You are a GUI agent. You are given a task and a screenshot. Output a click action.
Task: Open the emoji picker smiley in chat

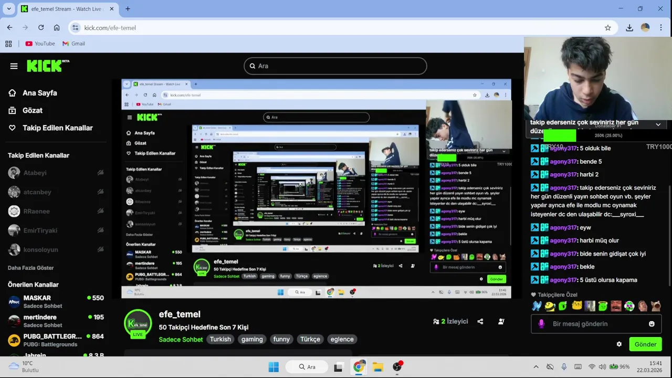[x=652, y=324]
